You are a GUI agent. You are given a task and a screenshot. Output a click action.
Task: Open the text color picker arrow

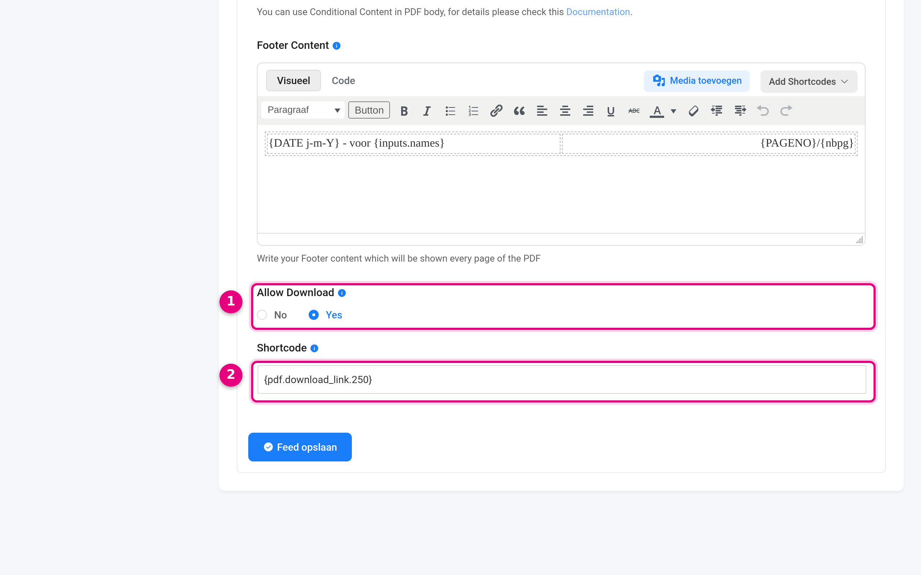coord(673,111)
